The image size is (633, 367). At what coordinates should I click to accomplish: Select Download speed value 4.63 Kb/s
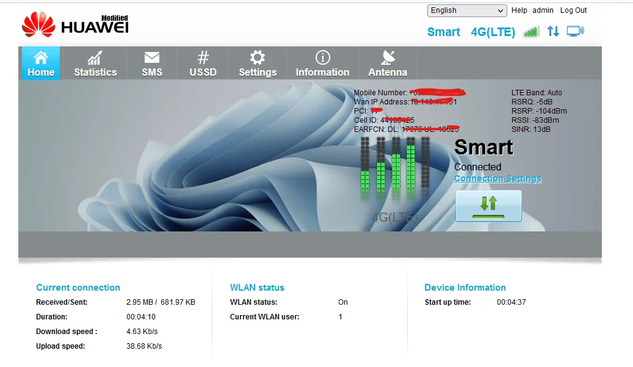click(142, 332)
